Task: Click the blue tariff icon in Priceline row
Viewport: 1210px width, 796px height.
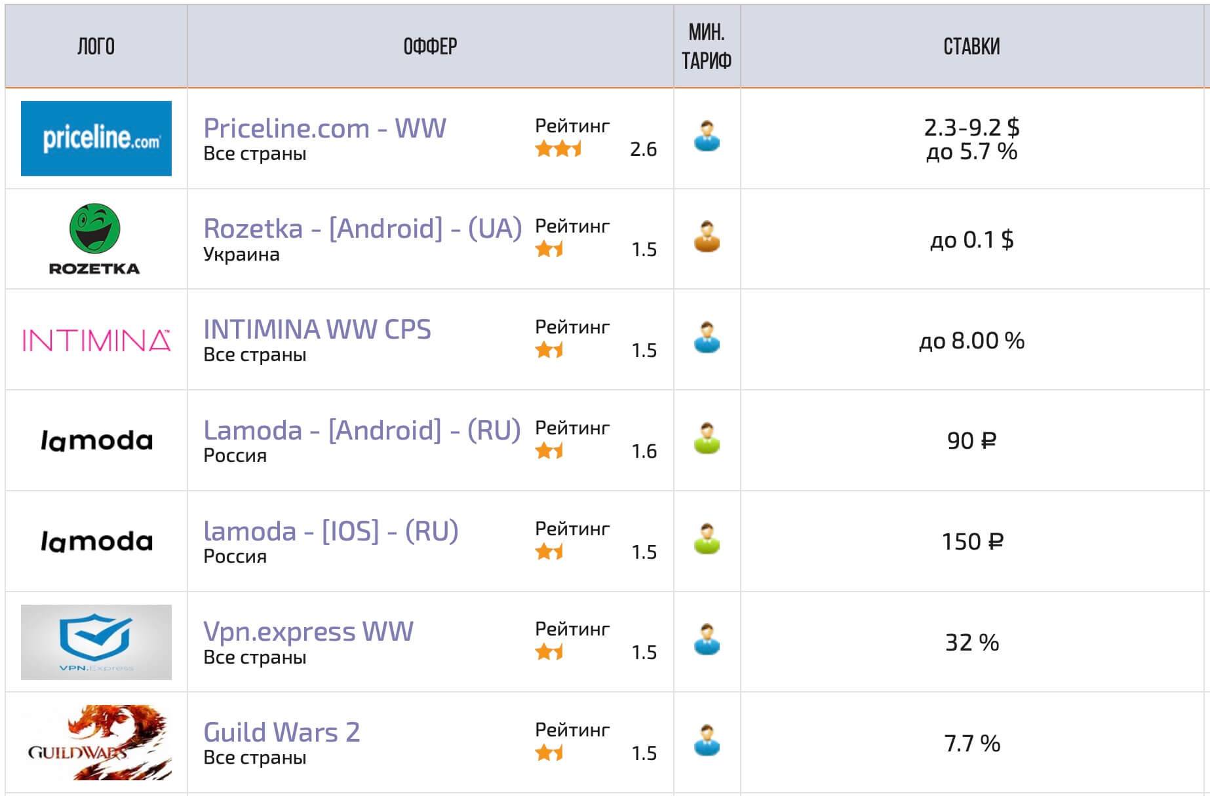Action: (x=707, y=136)
